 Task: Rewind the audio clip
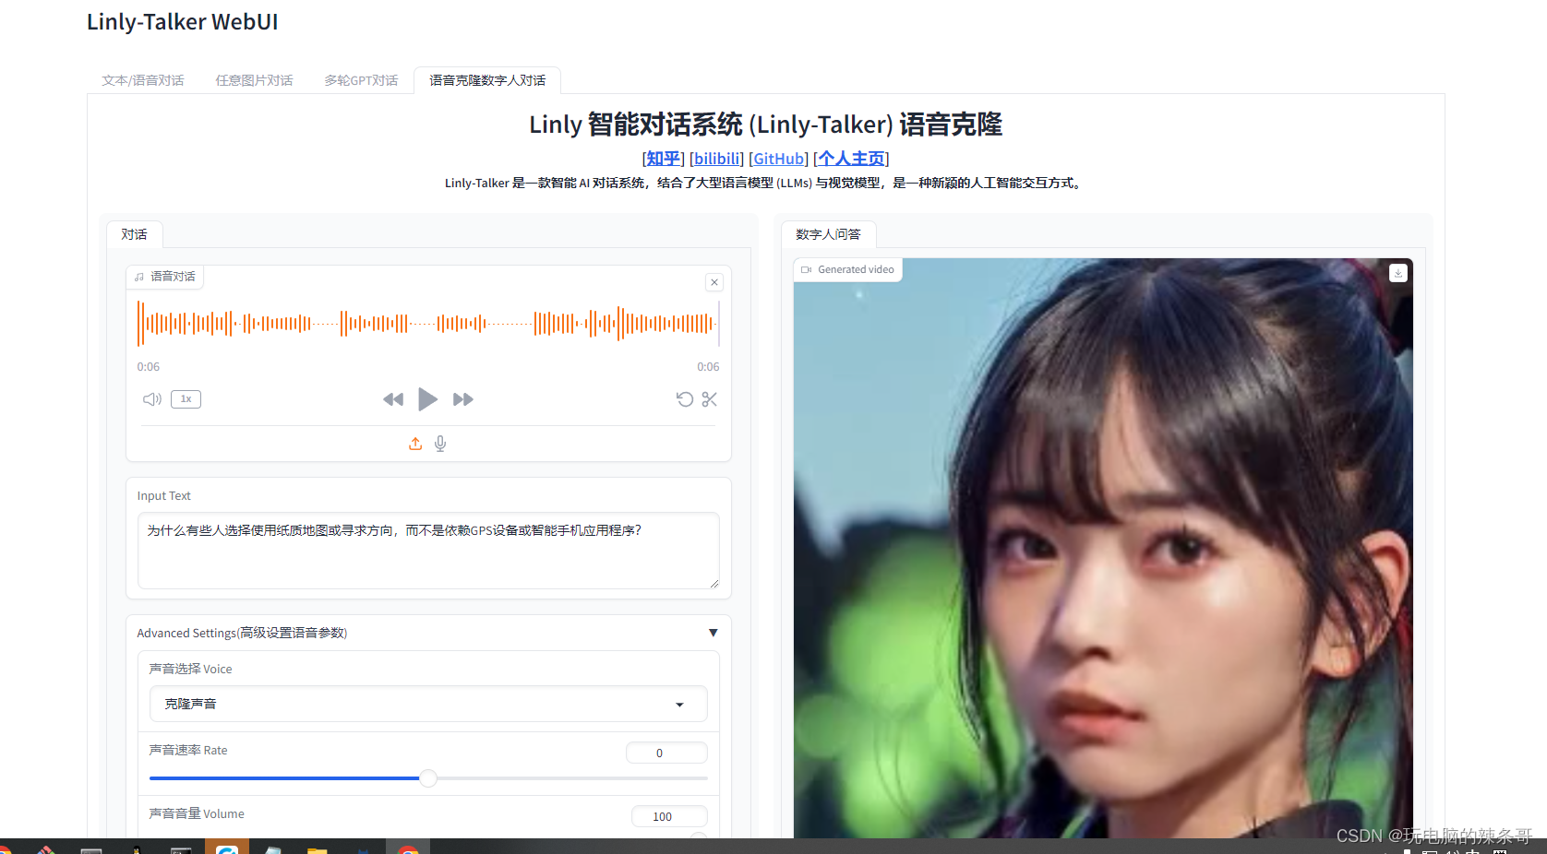[x=393, y=399]
